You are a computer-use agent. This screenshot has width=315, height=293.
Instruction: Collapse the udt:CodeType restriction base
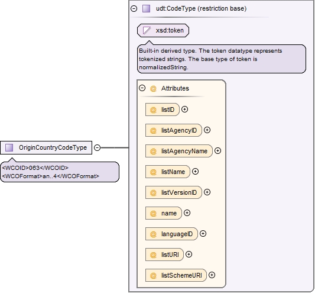point(134,9)
